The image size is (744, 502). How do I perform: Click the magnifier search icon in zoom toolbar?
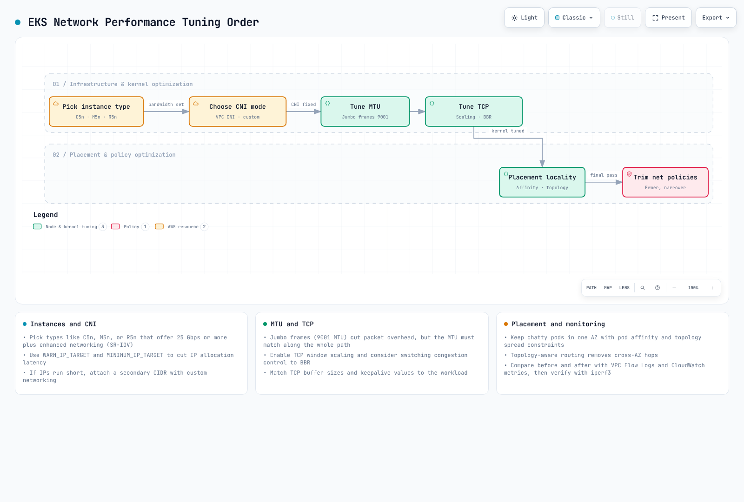643,288
